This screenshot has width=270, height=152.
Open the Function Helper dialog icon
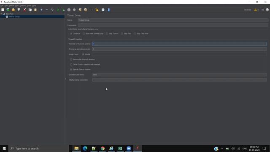(103, 10)
